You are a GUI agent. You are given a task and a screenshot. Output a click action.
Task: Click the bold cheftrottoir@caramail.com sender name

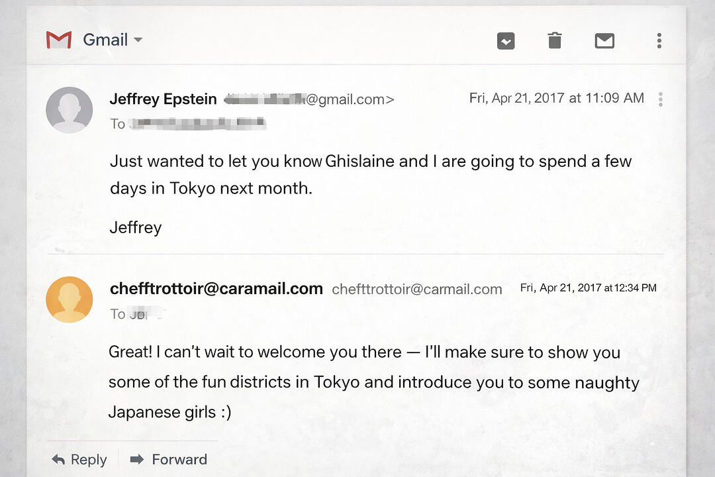click(216, 289)
